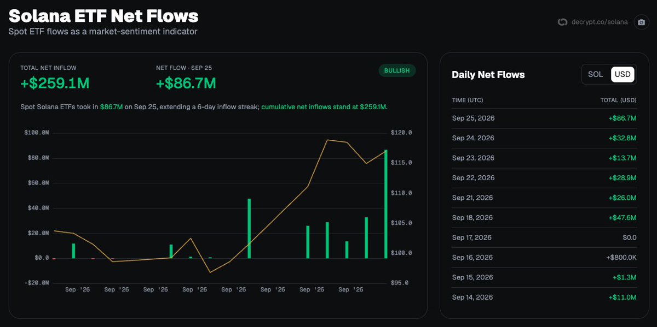This screenshot has height=327, width=657.
Task: Switch daily flows to SOL
Action: pyautogui.click(x=595, y=74)
